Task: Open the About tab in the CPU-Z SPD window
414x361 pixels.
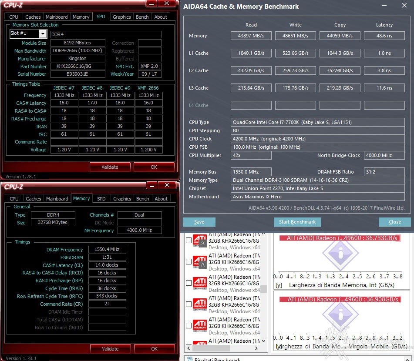Action: click(161, 17)
